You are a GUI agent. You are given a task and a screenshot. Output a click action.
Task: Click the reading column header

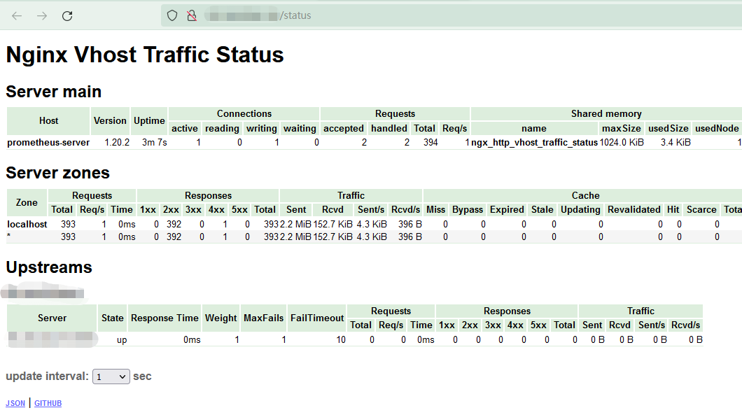pyautogui.click(x=222, y=128)
